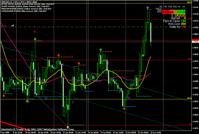Click the M1 timeframe label
The width and height of the screenshot is (199, 134).
pos(161,7)
